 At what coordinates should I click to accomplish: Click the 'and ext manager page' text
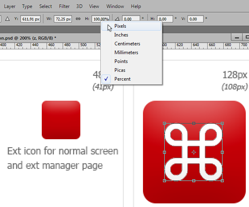pyautogui.click(x=55, y=166)
